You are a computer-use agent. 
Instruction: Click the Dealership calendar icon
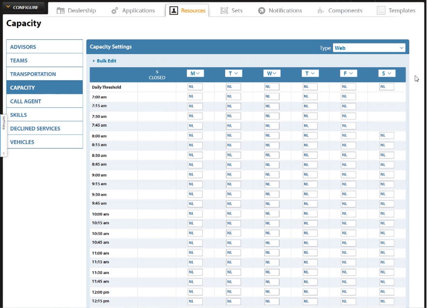pos(61,11)
